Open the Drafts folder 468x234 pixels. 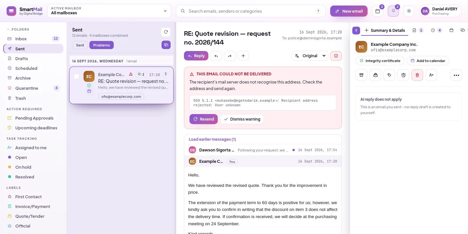pyautogui.click(x=33, y=58)
